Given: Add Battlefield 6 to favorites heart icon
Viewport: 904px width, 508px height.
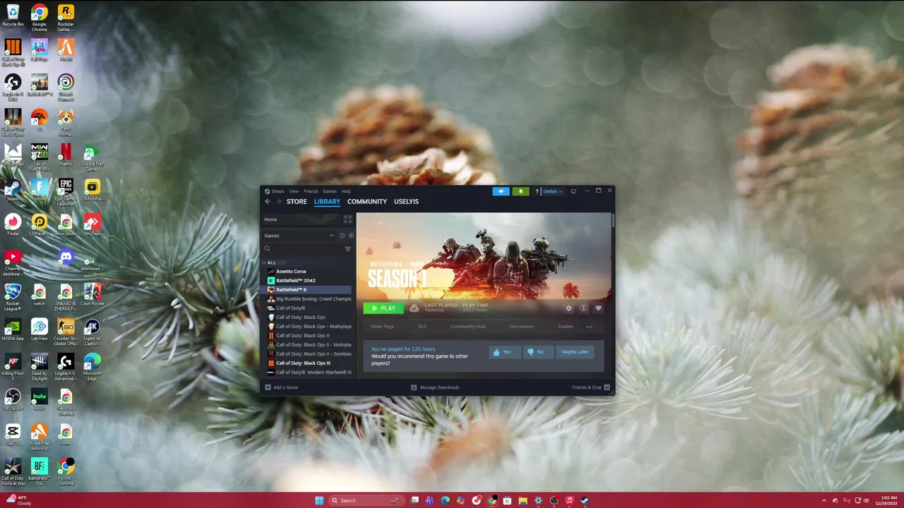Looking at the screenshot, I should pyautogui.click(x=598, y=308).
